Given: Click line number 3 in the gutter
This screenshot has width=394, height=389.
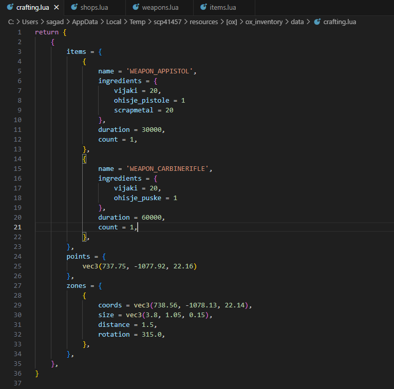Looking at the screenshot, I should click(18, 51).
